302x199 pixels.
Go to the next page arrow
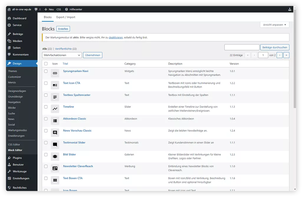click(279, 55)
